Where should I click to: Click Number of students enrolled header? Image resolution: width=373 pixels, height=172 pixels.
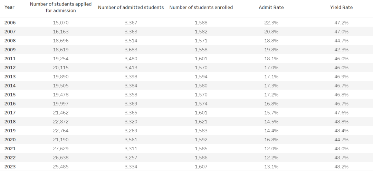[201, 7]
